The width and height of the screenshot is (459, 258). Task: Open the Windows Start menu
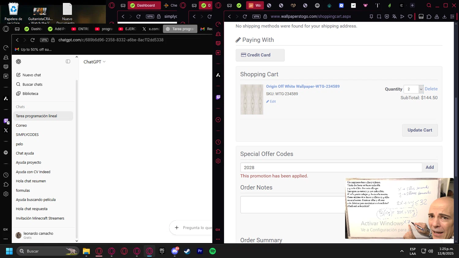tap(9, 251)
